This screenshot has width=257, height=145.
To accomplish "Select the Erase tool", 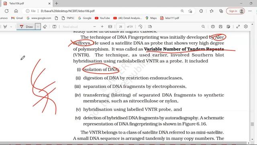I will click(x=45, y=27).
